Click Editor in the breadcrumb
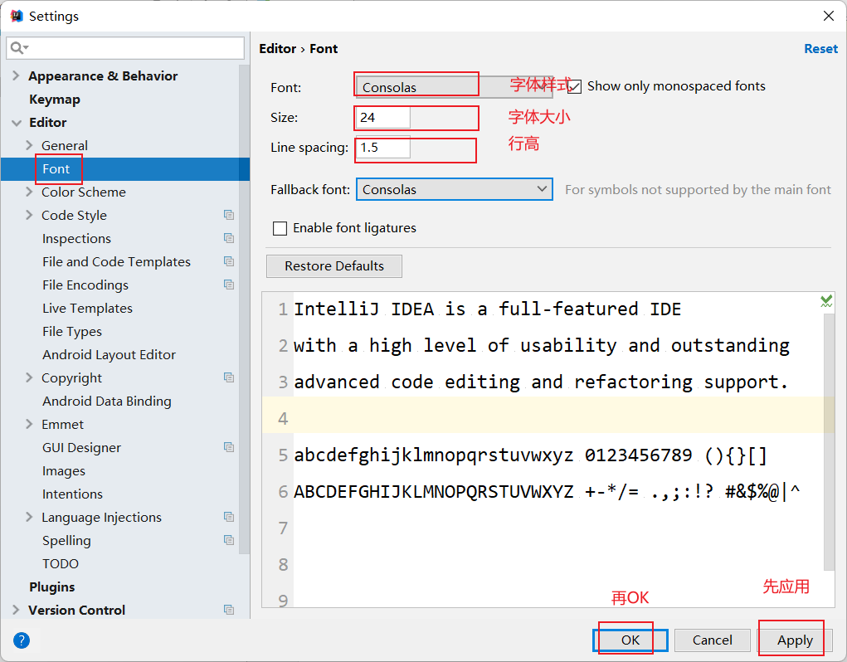Screen dimensions: 847x662 click(x=278, y=49)
